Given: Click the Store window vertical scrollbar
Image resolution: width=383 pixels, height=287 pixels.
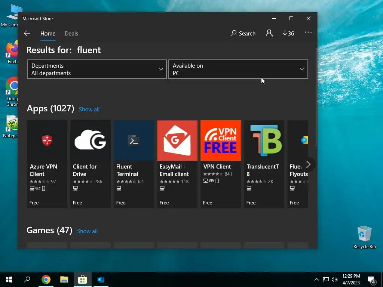Looking at the screenshot, I should click(316, 97).
